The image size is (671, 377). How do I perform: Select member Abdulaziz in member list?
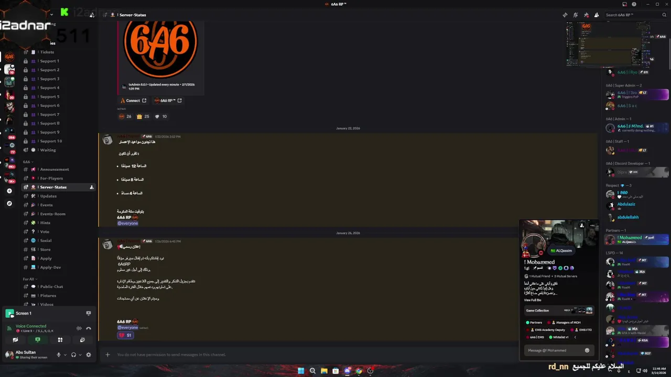[x=637, y=205]
